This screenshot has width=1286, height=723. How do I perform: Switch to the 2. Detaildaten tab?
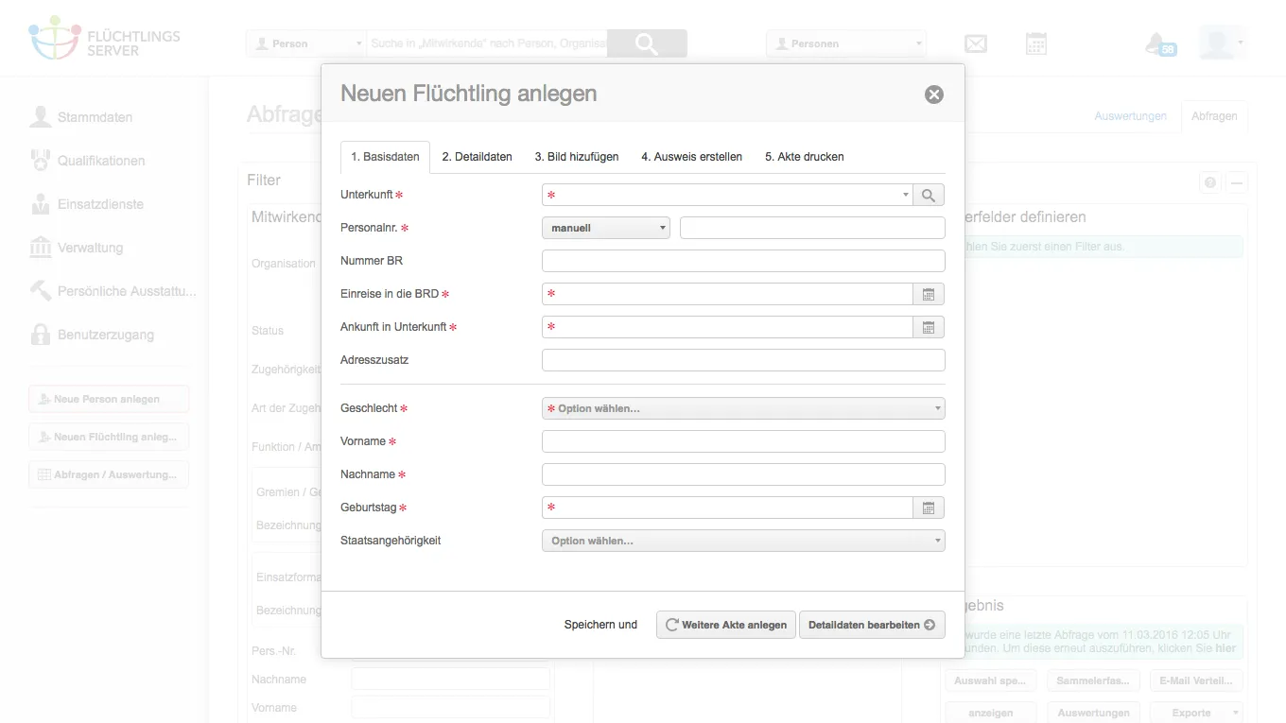[x=478, y=157]
